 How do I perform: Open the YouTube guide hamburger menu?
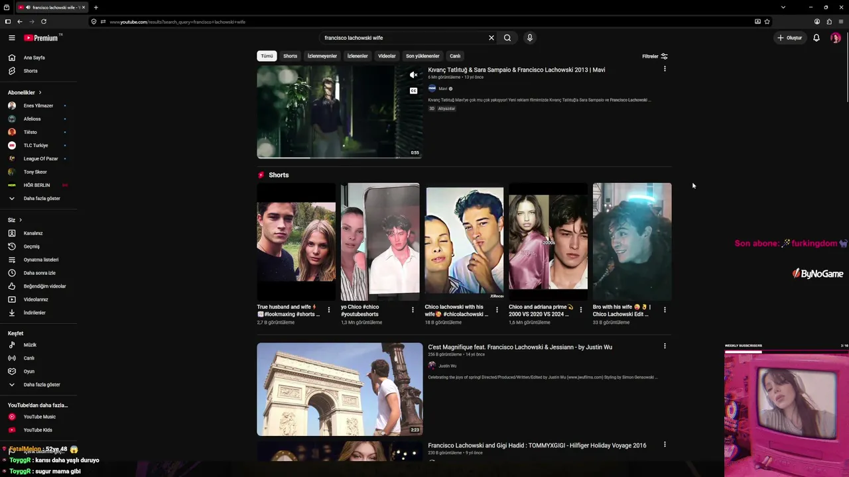tap(11, 38)
